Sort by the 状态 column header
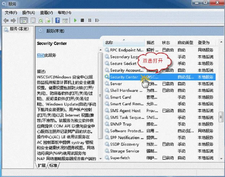The image size is (225, 177). coord(167,42)
